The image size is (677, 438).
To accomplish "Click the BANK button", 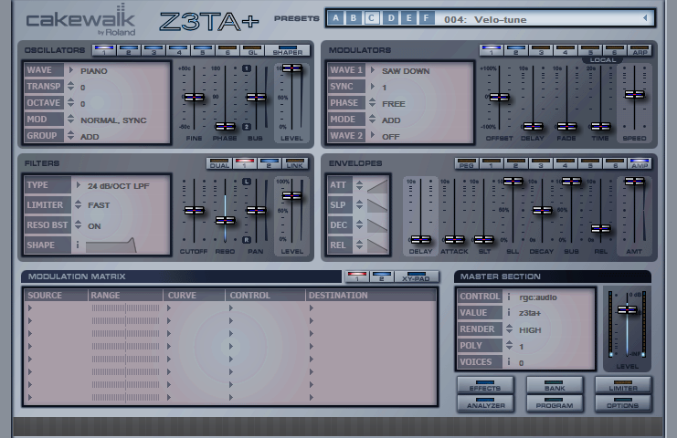I will coord(555,385).
